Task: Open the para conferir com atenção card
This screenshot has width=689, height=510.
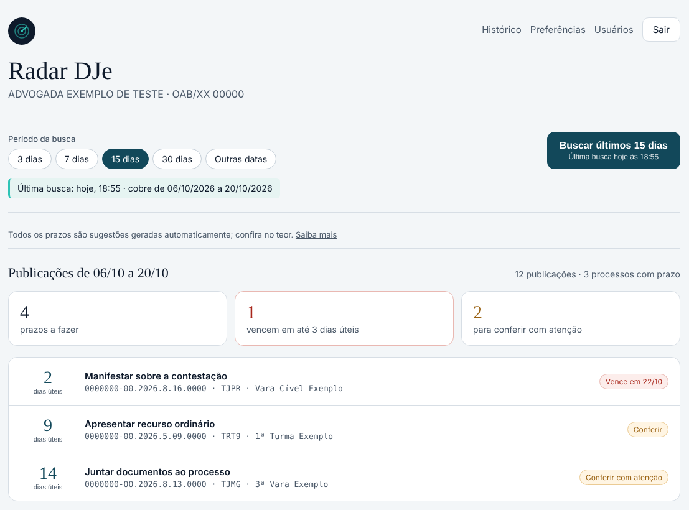Action: click(x=571, y=318)
